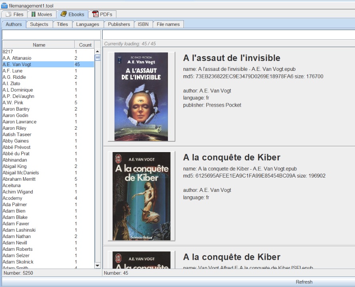This screenshot has width=355, height=287.
Task: Click the first "A la conquête de Kiber" heading
Action: point(232,157)
